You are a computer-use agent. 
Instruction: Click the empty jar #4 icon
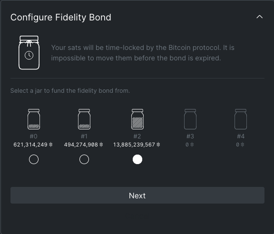[x=241, y=119]
